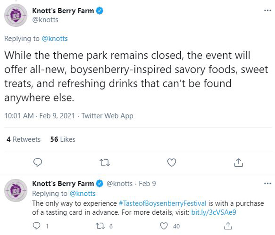
Task: Open the more options menu on reply tweet
Action: click(x=268, y=184)
